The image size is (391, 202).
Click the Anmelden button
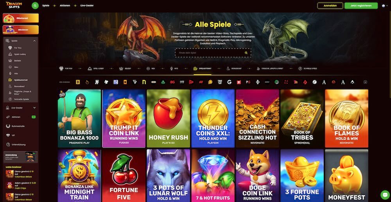click(330, 5)
